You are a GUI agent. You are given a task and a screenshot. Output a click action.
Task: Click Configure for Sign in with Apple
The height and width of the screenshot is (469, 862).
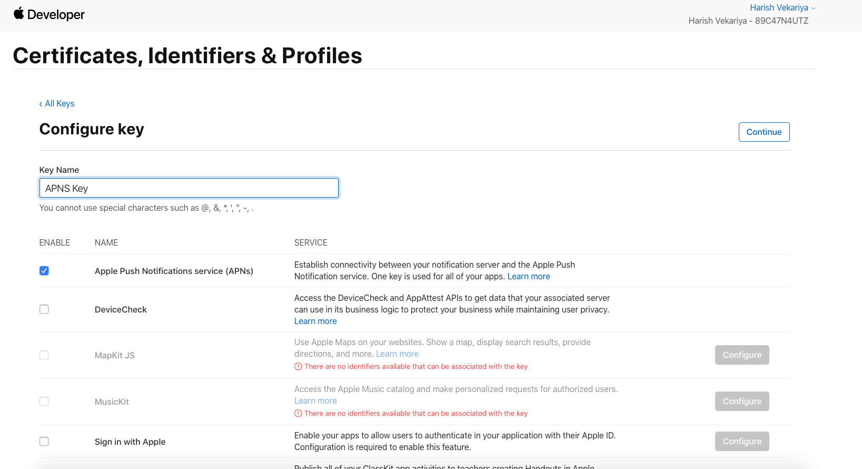(x=742, y=442)
